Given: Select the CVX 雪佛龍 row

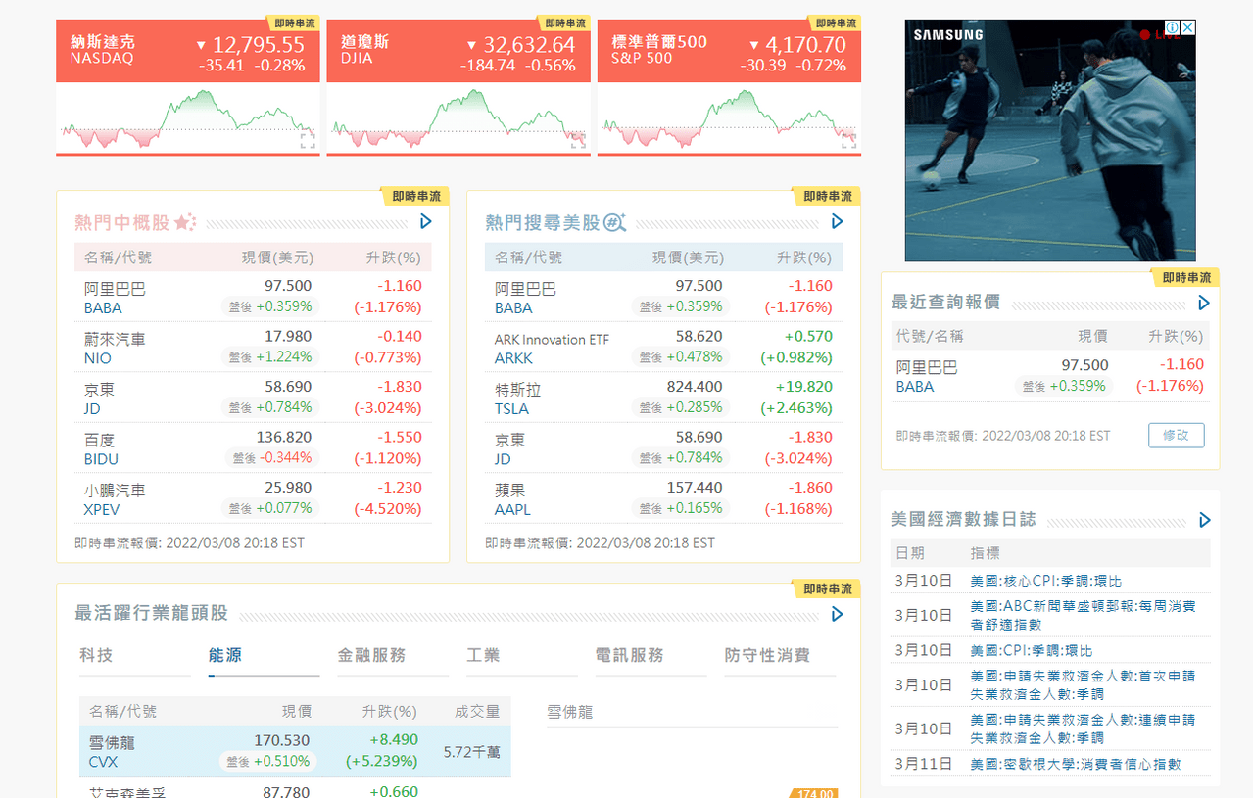Looking at the screenshot, I should (x=294, y=751).
